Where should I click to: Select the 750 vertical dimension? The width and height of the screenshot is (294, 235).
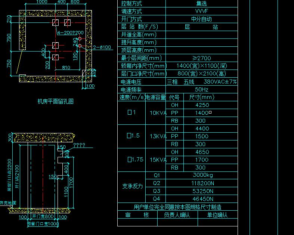point(9,64)
